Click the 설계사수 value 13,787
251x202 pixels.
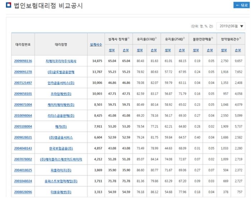click(x=97, y=72)
